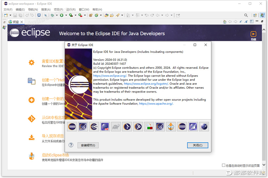Screen dimensions: 268x178
Task: Open the https://www.eclipse.org/ link
Action: pyautogui.click(x=110, y=76)
